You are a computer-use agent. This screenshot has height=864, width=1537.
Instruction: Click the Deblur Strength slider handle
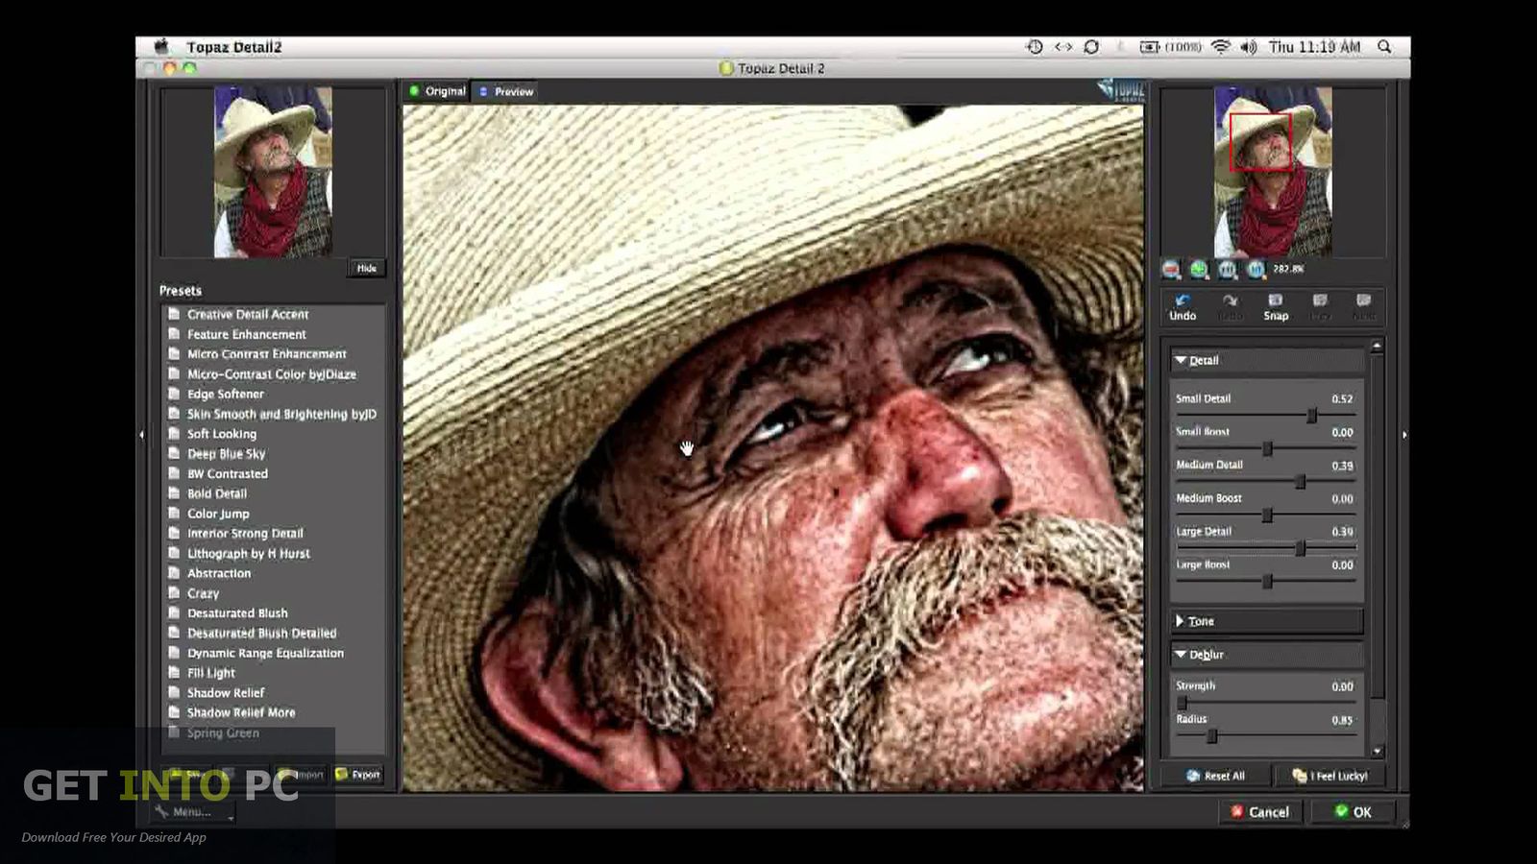[x=1183, y=703]
